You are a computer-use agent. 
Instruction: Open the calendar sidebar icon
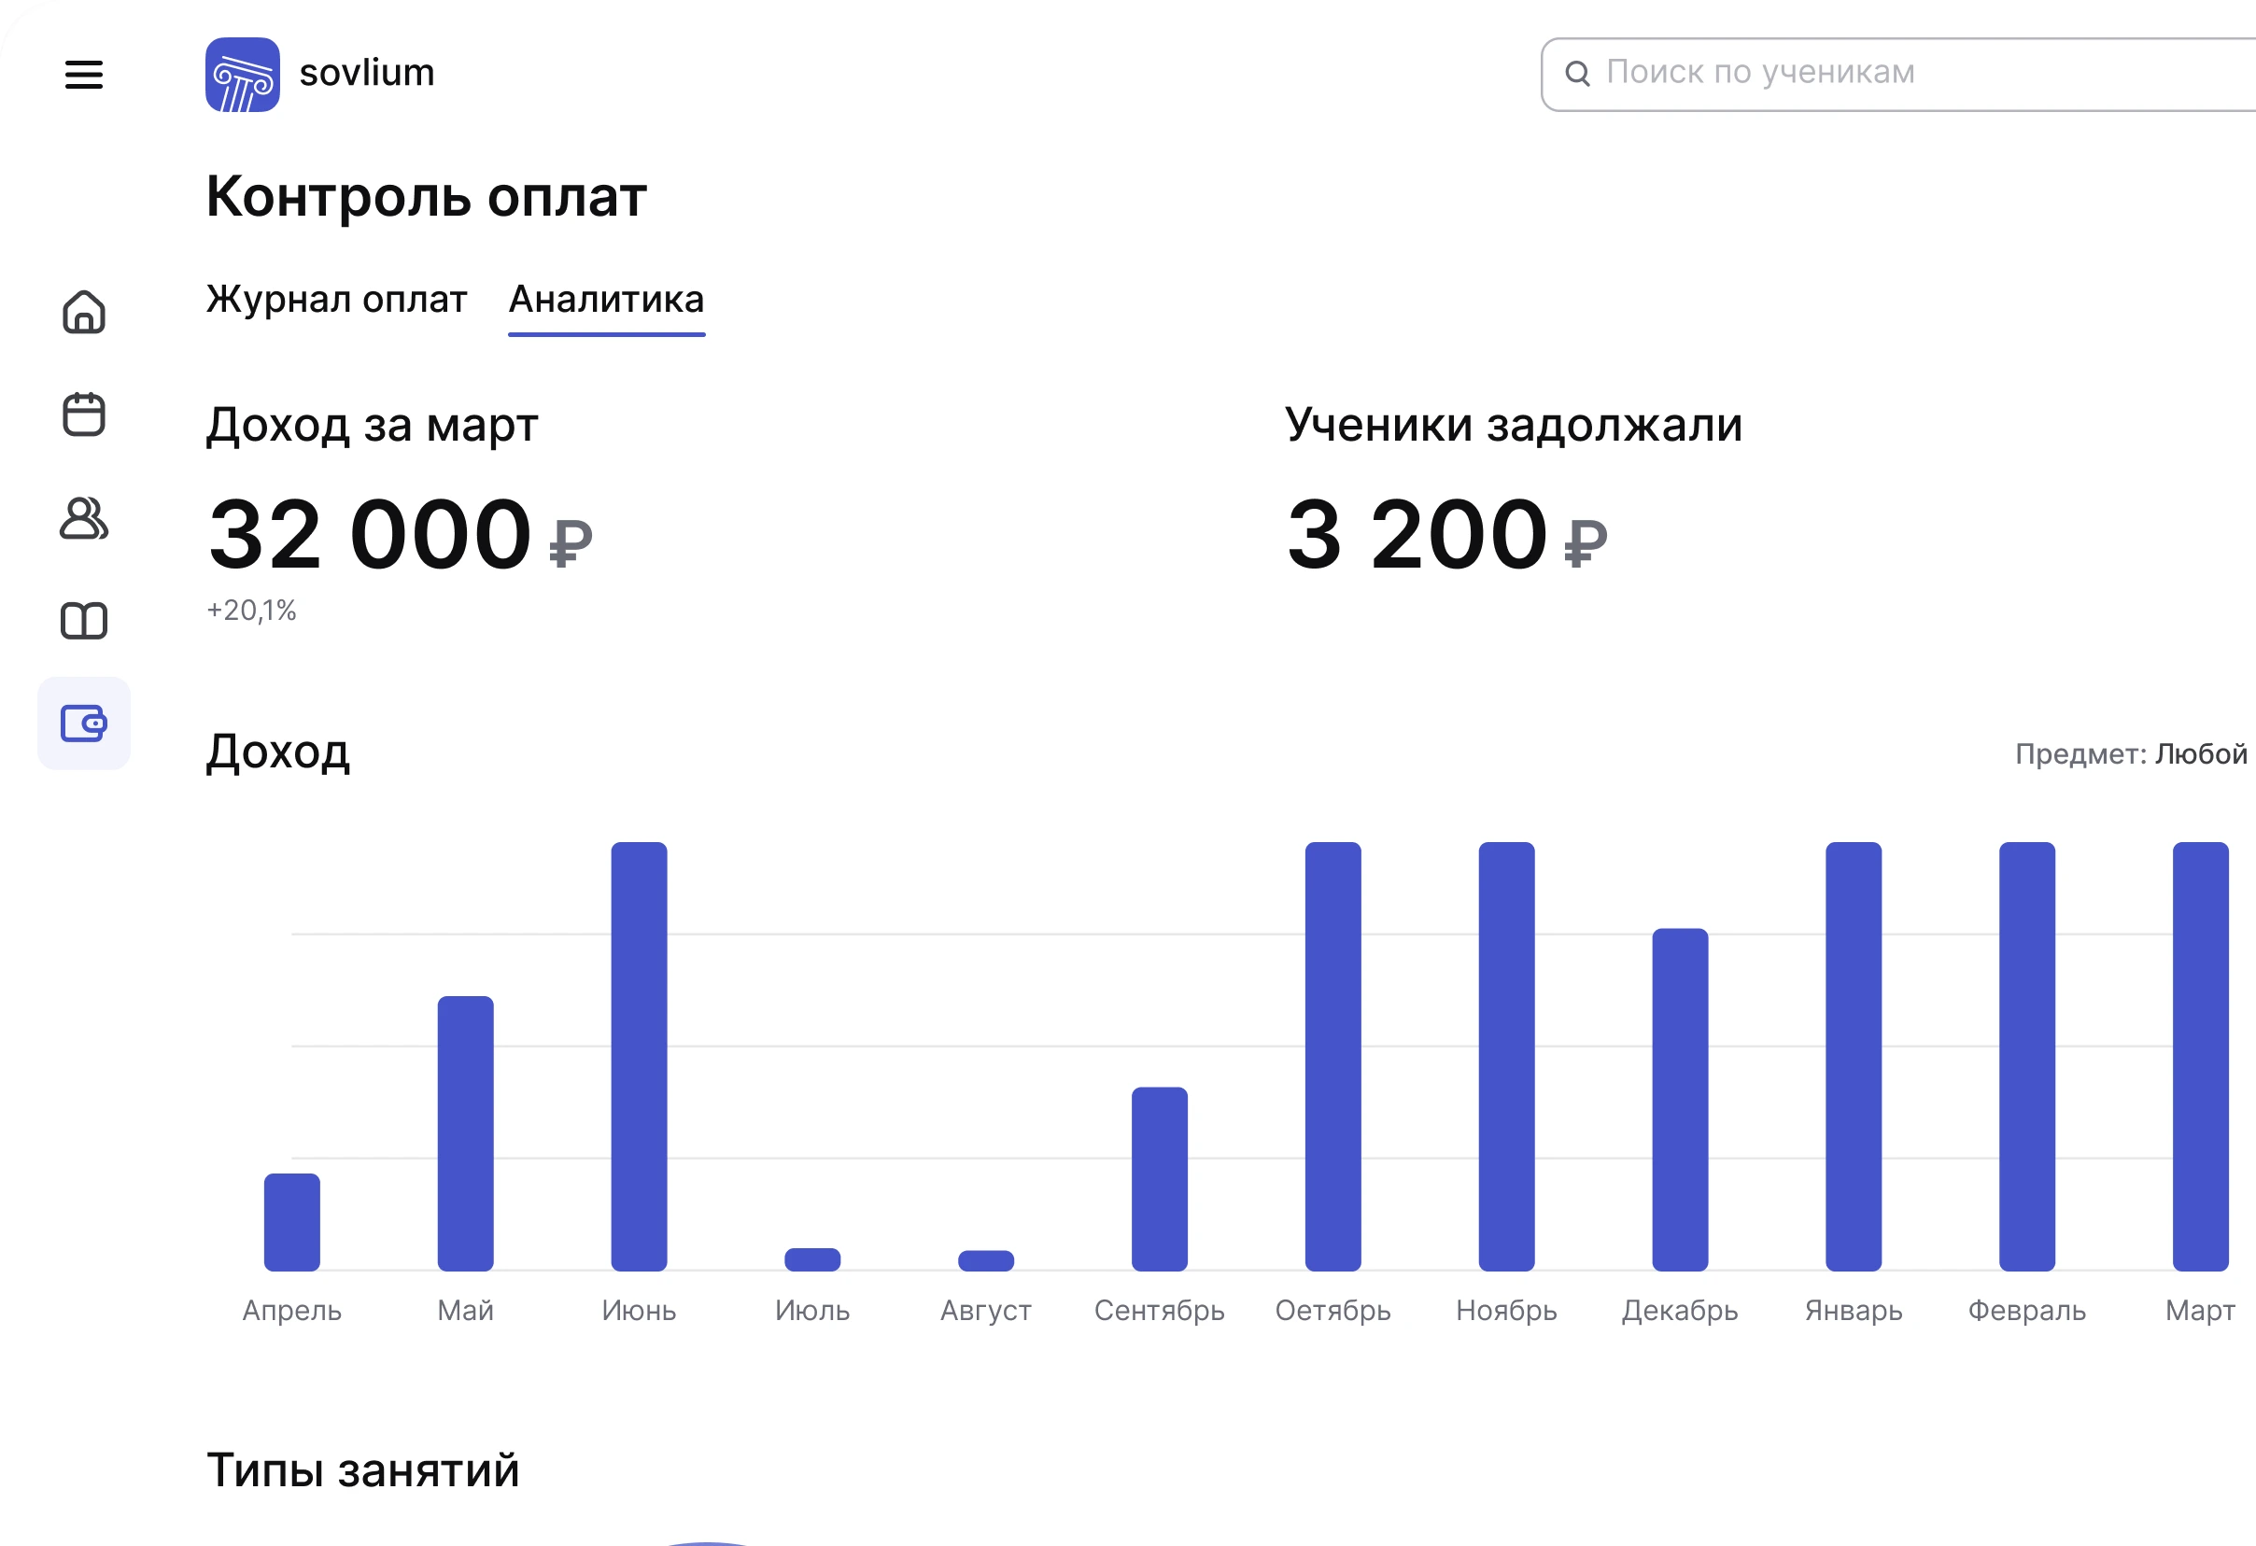tap(83, 415)
